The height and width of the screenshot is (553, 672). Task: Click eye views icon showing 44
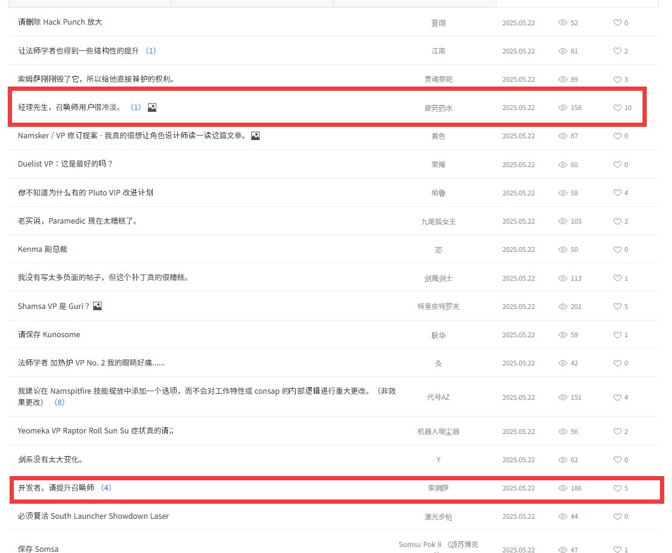[563, 516]
